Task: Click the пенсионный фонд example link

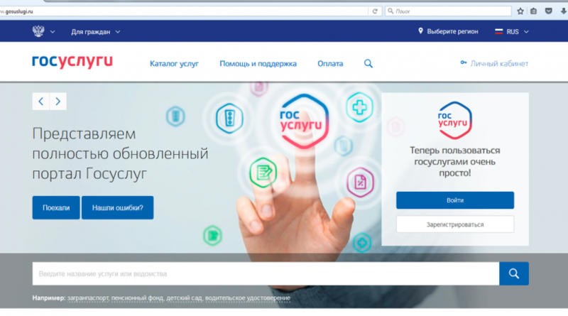Action: 137,298
